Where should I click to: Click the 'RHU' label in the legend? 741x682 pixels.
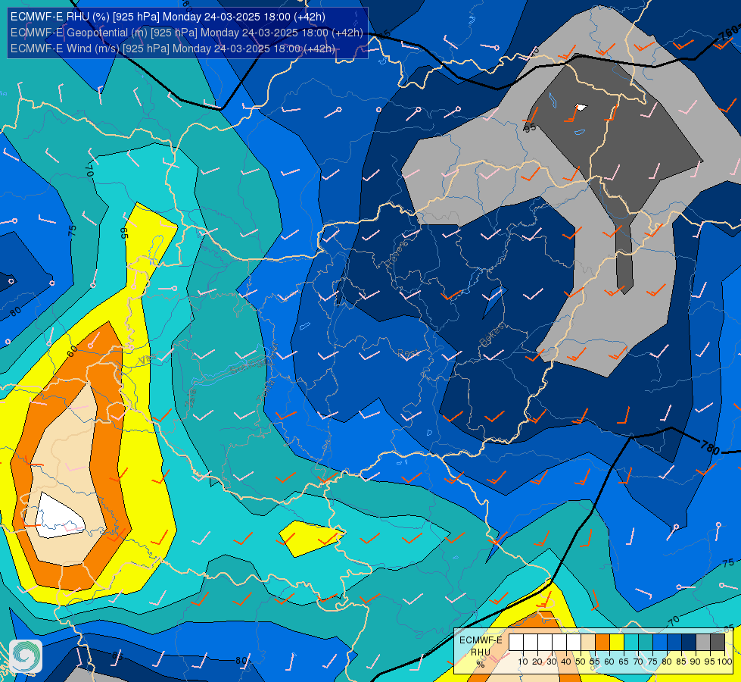[x=481, y=652]
